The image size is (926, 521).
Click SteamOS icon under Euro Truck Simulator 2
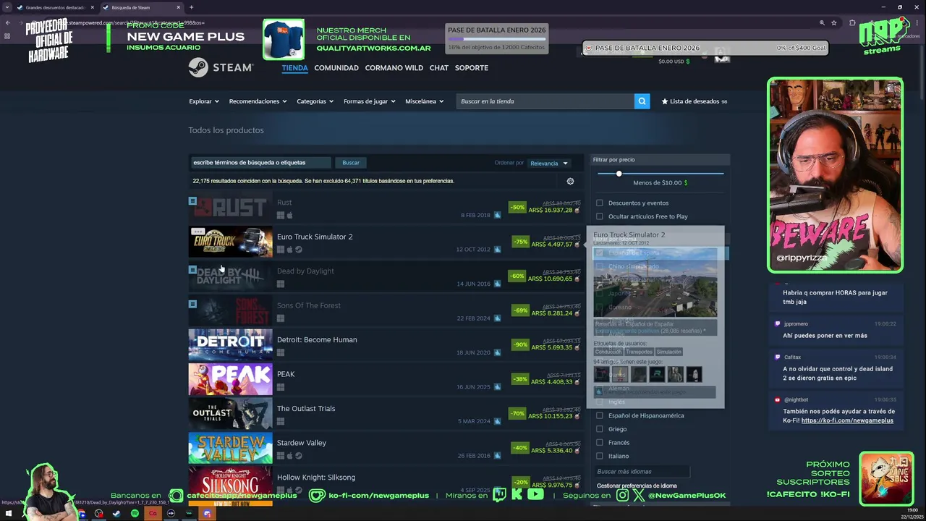point(299,250)
